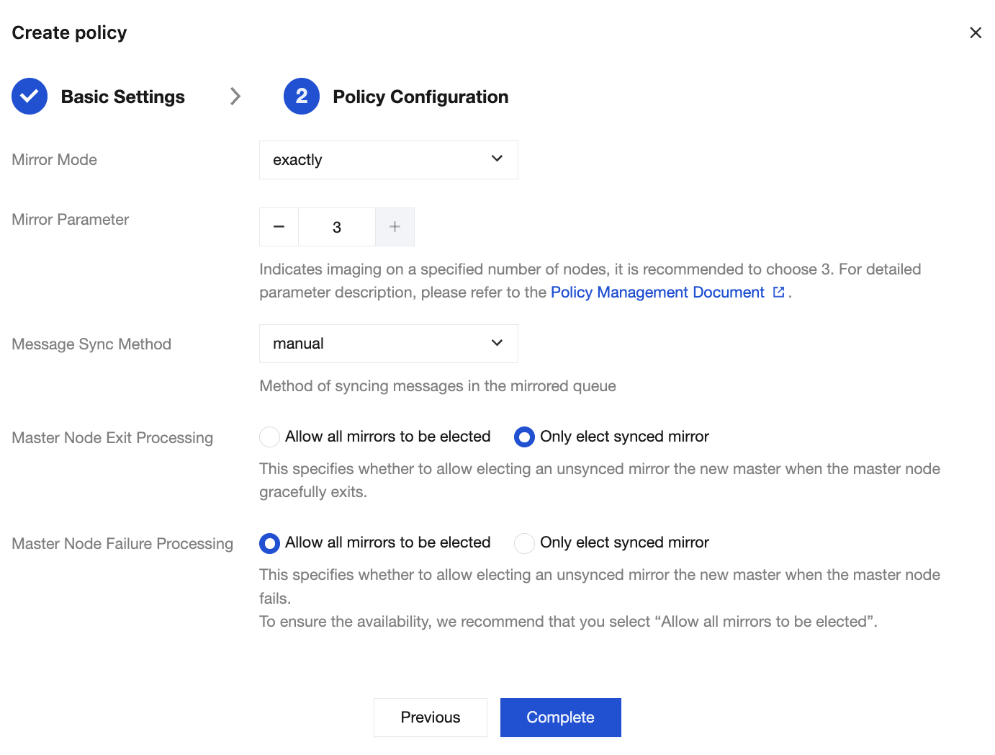995x755 pixels.
Task: Close the Create policy dialog
Action: click(x=976, y=32)
